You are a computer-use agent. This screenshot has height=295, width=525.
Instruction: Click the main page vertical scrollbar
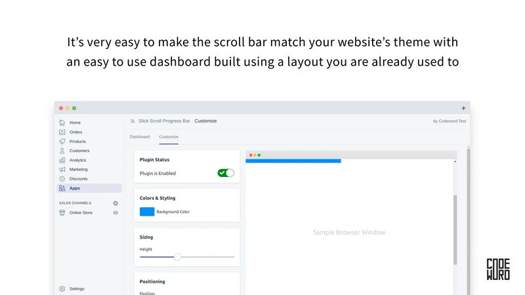coord(469,221)
